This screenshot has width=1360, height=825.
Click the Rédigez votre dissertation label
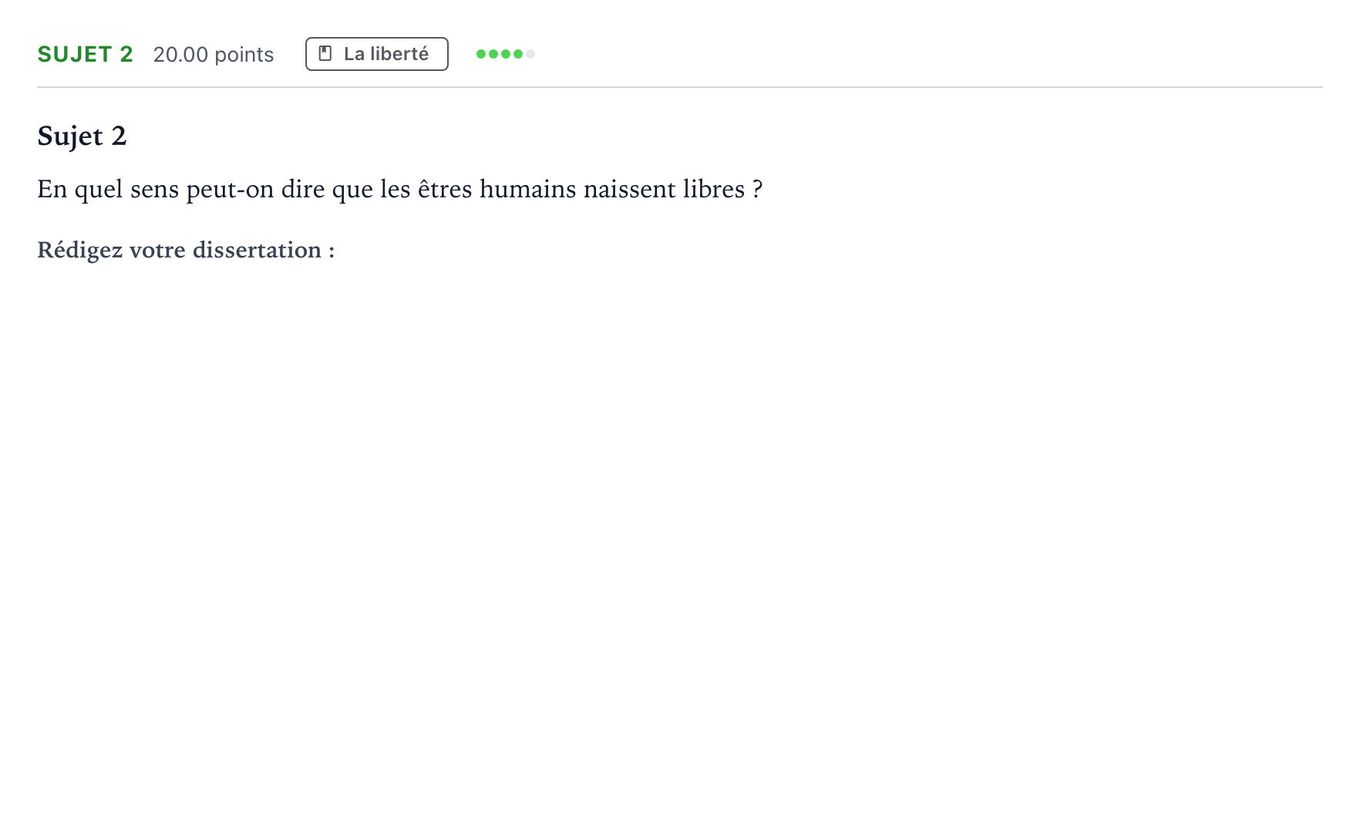pos(186,251)
